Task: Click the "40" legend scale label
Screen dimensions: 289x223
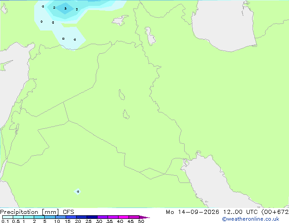Action: click(120, 221)
